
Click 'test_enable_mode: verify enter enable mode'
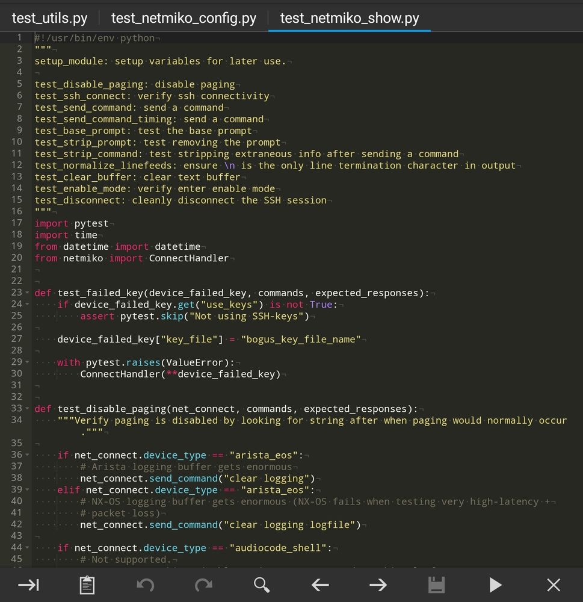coord(155,188)
